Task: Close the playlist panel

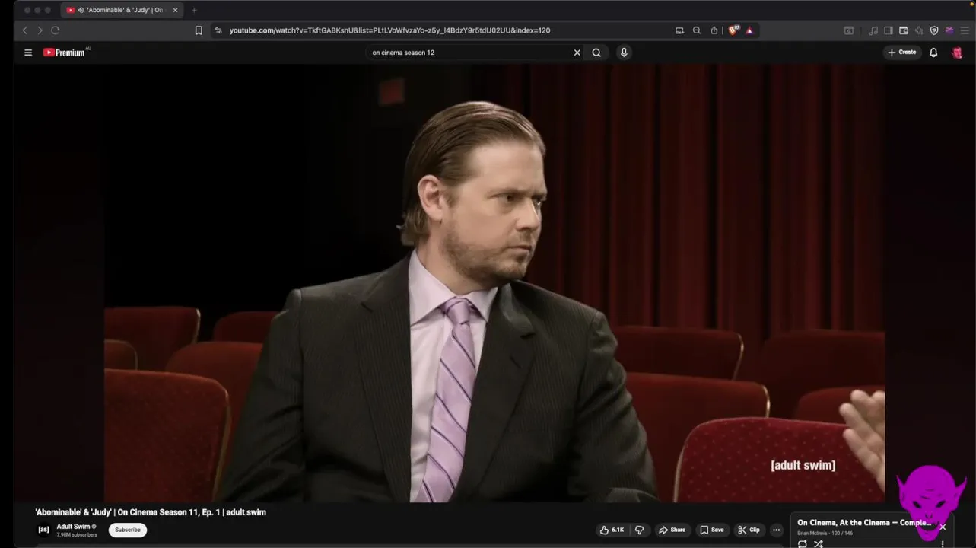Action: click(x=943, y=527)
